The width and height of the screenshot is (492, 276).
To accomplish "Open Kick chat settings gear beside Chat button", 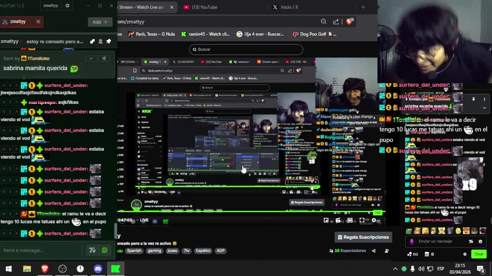I will 465,254.
